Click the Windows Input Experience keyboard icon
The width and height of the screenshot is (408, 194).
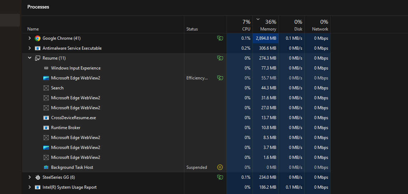[x=46, y=68]
